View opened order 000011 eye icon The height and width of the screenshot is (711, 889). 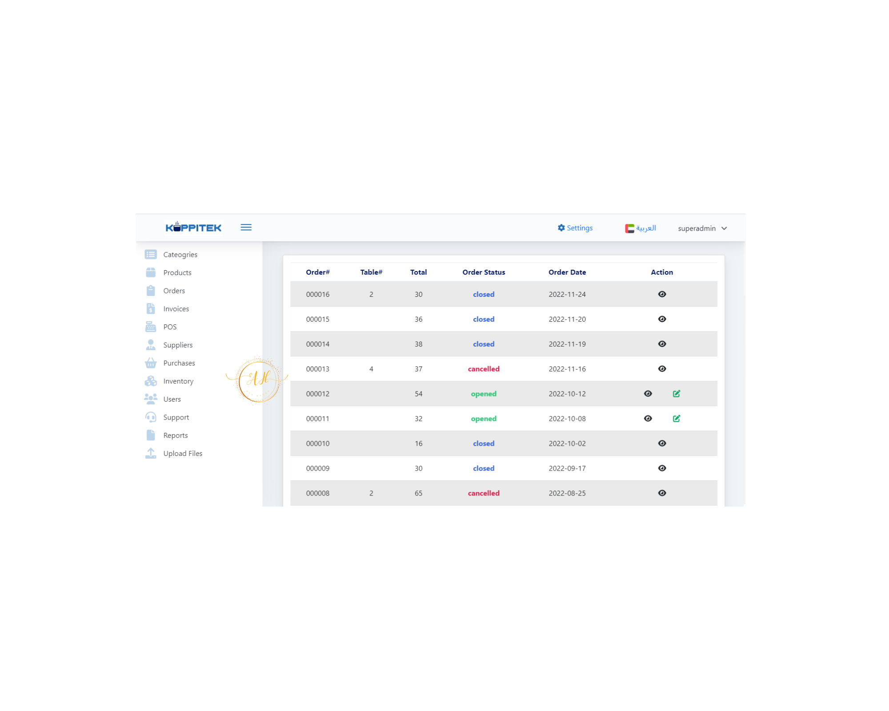648,419
